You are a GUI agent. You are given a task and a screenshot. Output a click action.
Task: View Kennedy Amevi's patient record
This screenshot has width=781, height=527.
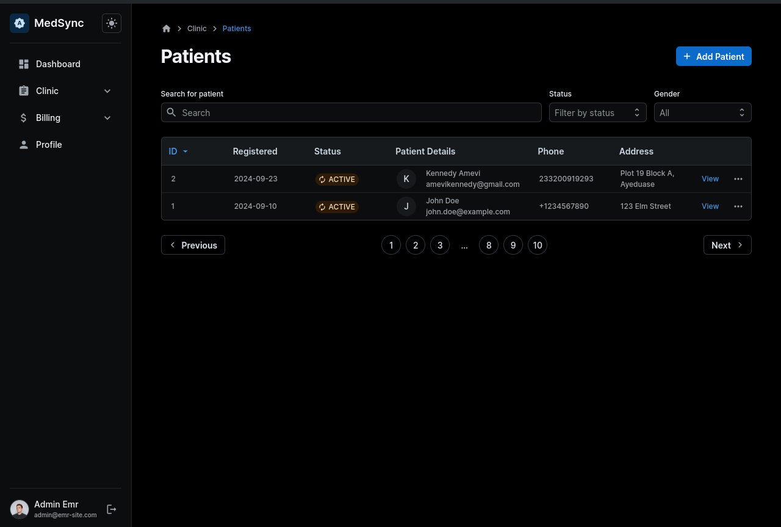(x=710, y=179)
